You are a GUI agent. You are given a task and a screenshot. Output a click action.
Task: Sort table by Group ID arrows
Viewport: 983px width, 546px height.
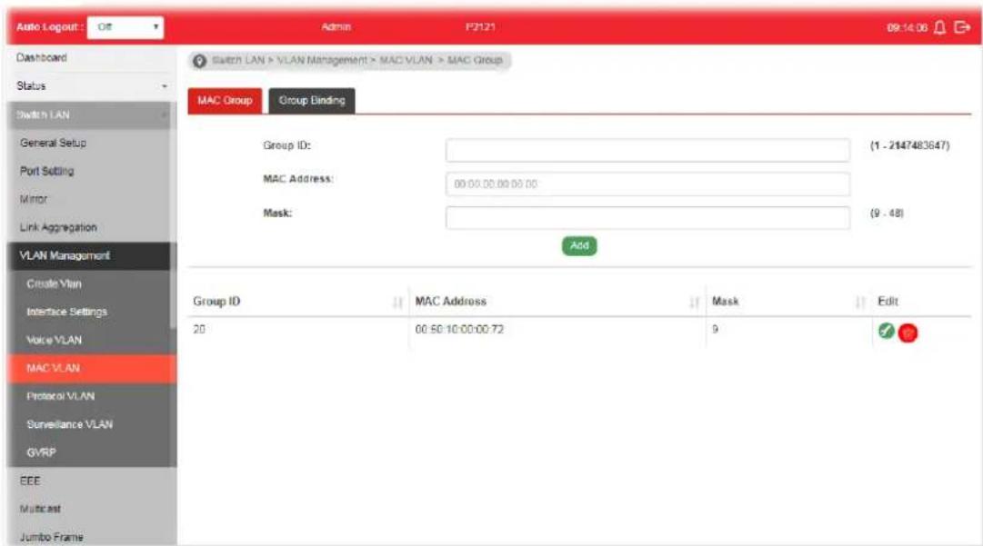coord(397,303)
